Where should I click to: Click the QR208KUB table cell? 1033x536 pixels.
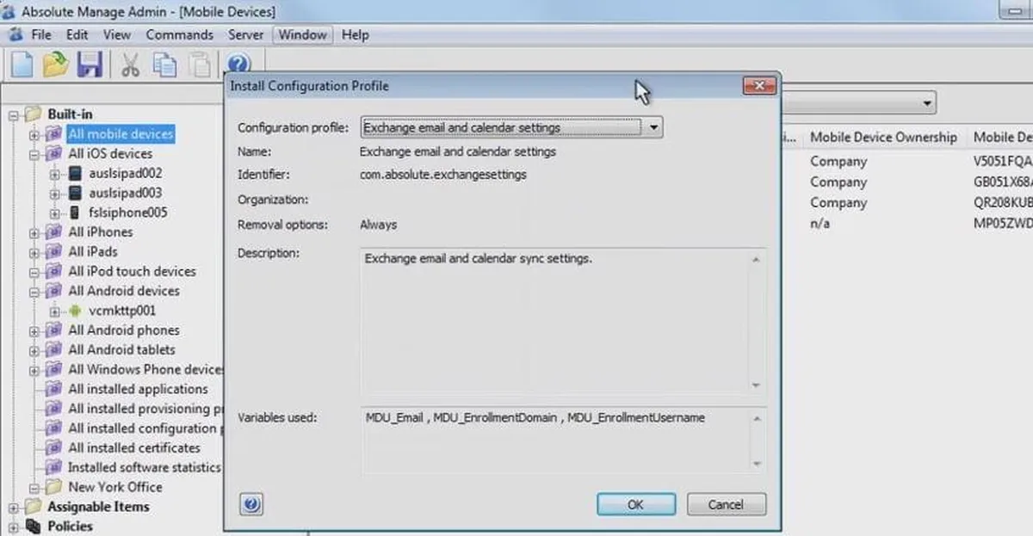[1003, 203]
